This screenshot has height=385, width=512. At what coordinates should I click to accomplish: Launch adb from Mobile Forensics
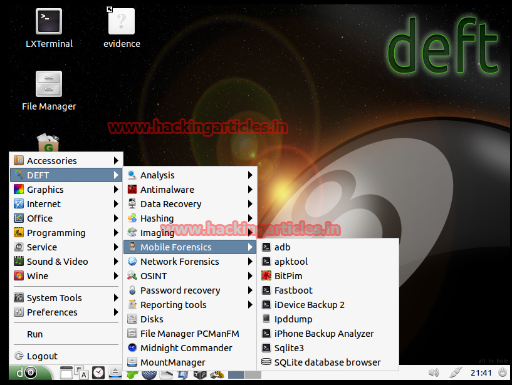coord(328,247)
